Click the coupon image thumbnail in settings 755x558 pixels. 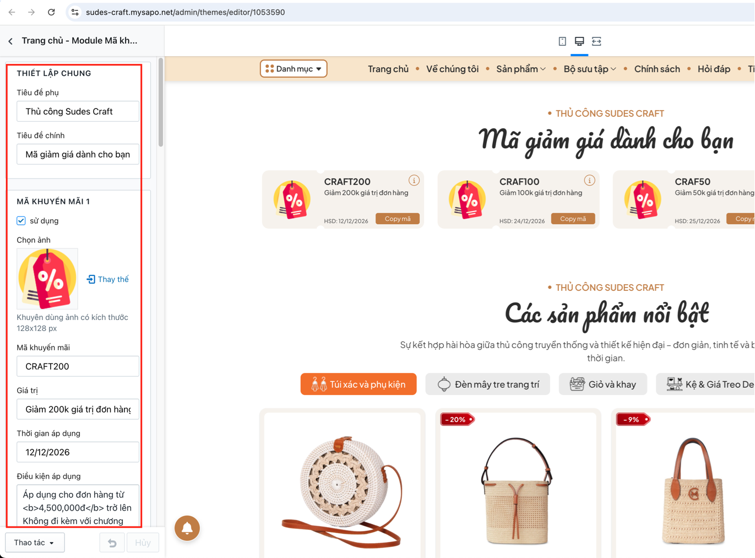tap(47, 279)
